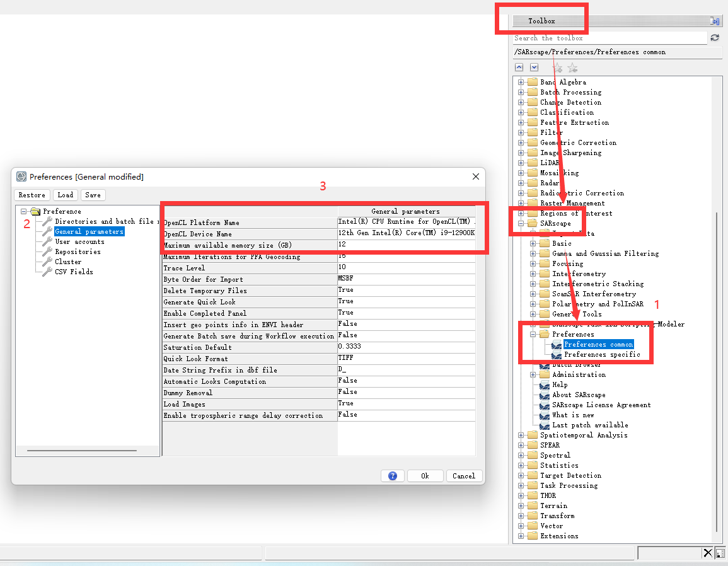Collapse the Preference root node in dialog
This screenshot has height=566, width=728.
[24, 211]
